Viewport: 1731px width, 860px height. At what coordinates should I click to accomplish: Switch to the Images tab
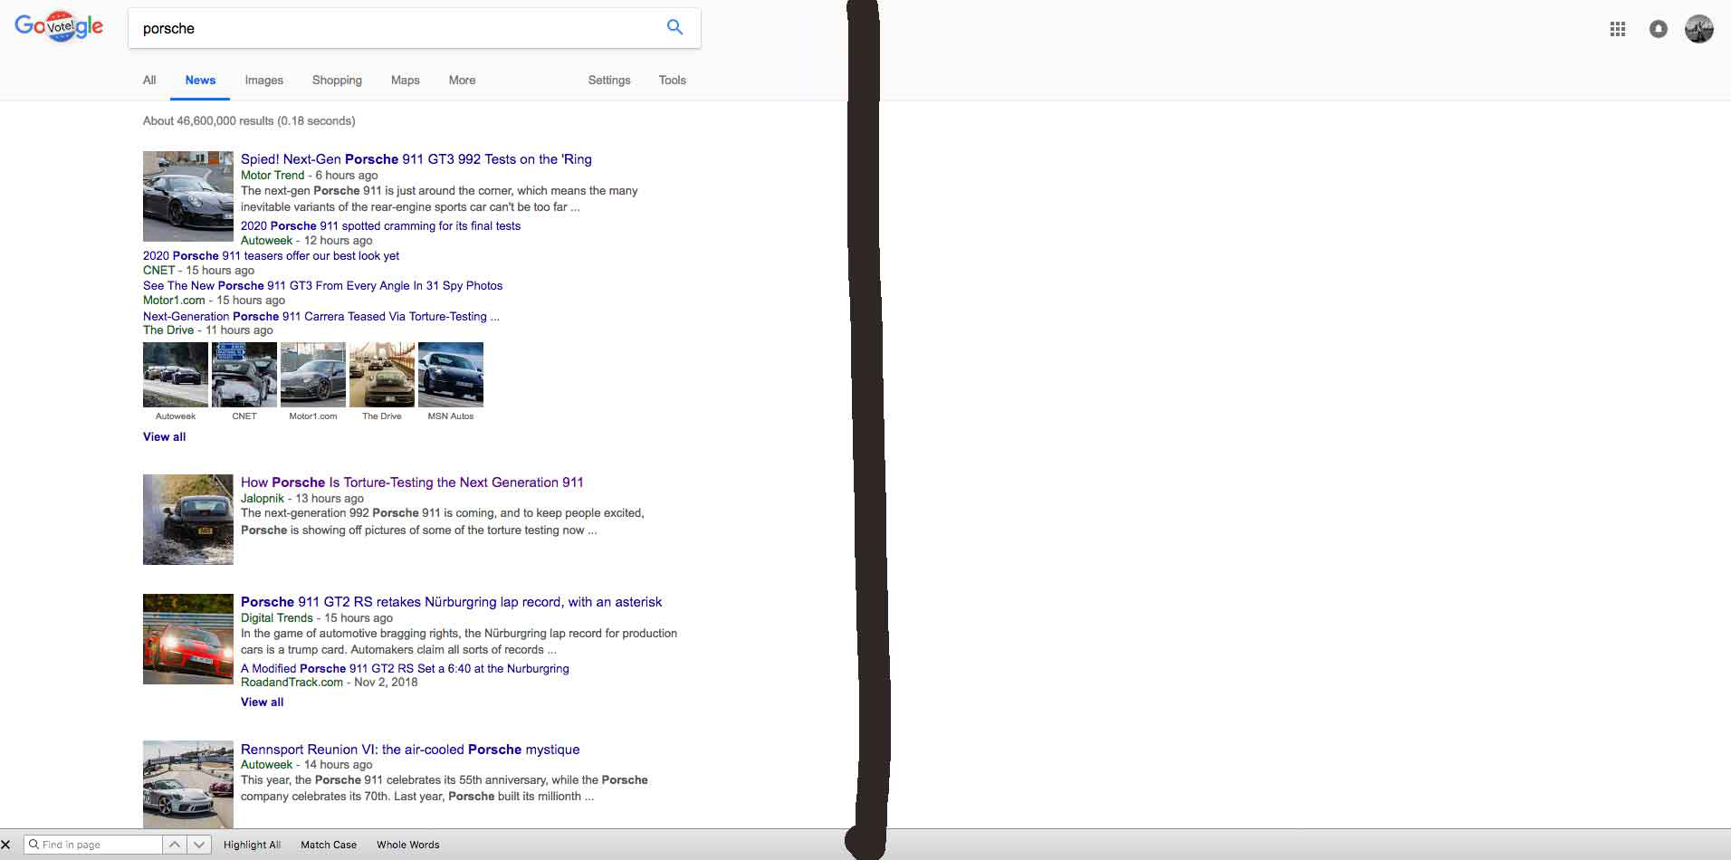(264, 80)
